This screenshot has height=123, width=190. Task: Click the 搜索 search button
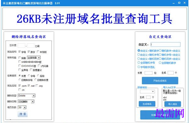tap(23, 114)
